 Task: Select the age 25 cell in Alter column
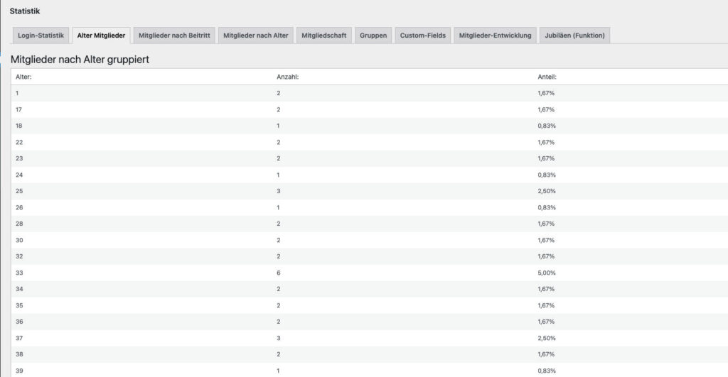coord(20,191)
